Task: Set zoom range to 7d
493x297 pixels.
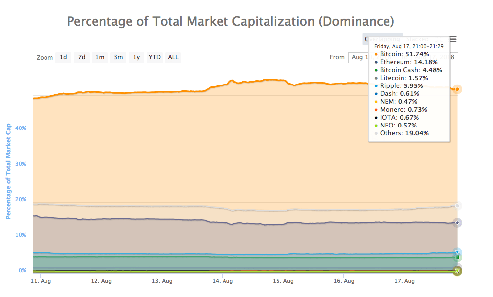Action: (x=82, y=57)
